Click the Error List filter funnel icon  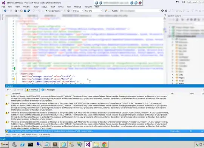click(x=8, y=90)
